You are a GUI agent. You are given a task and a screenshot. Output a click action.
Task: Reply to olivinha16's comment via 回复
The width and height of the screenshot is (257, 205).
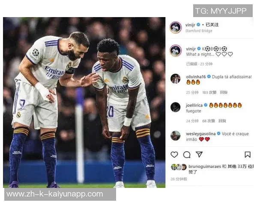click(224, 93)
